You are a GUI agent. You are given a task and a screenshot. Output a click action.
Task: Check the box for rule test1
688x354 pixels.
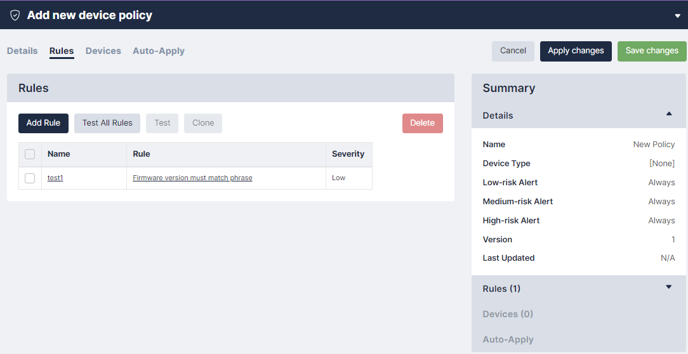(30, 178)
